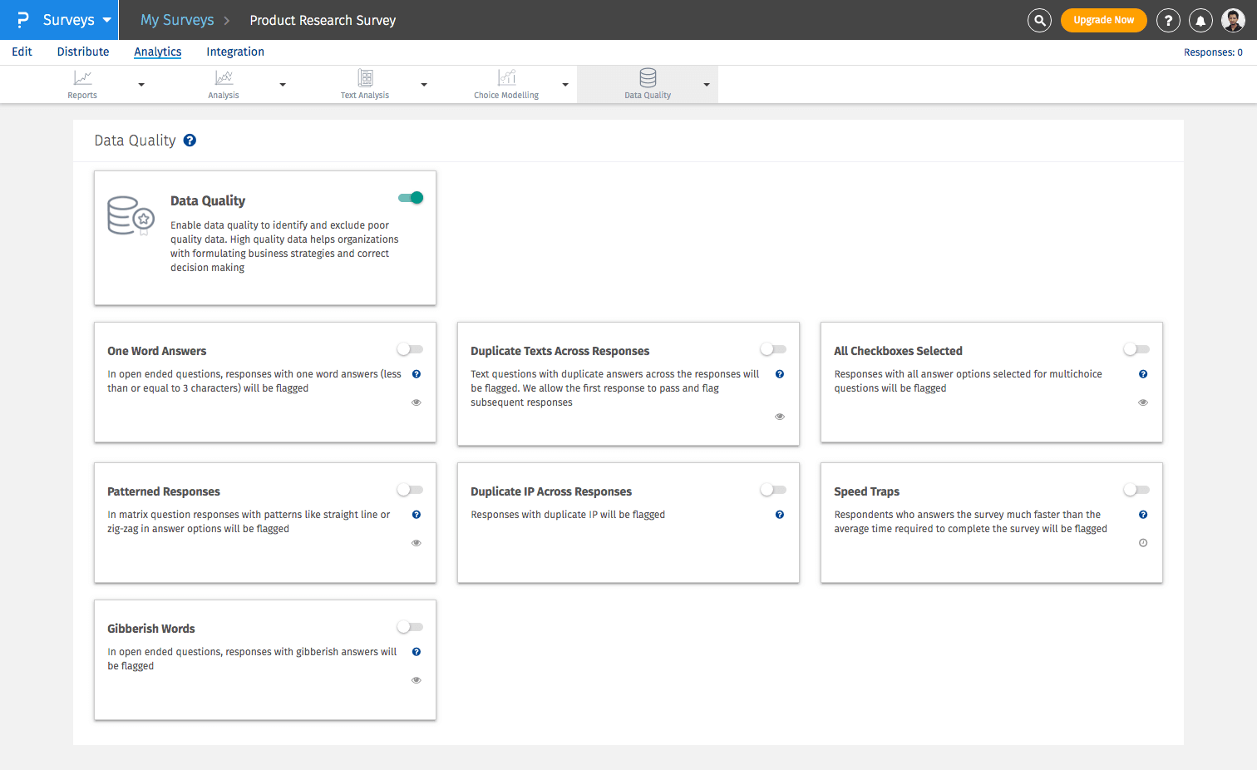Click the help icon beside Data Quality heading

pyautogui.click(x=190, y=141)
